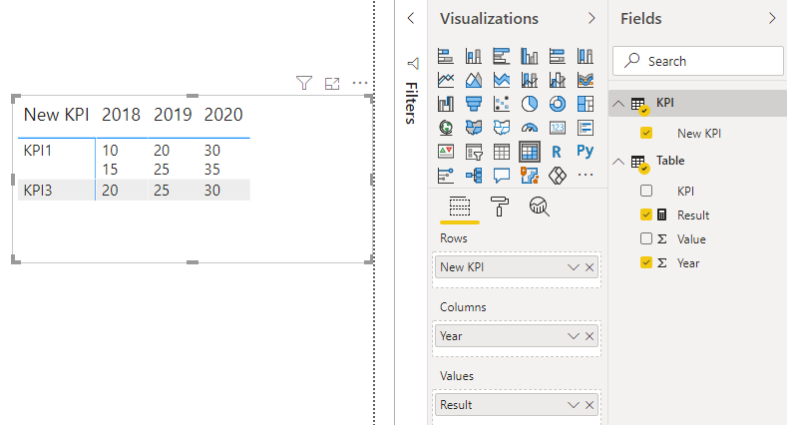
Task: Click the 2019 column header in matrix
Action: pos(173,115)
